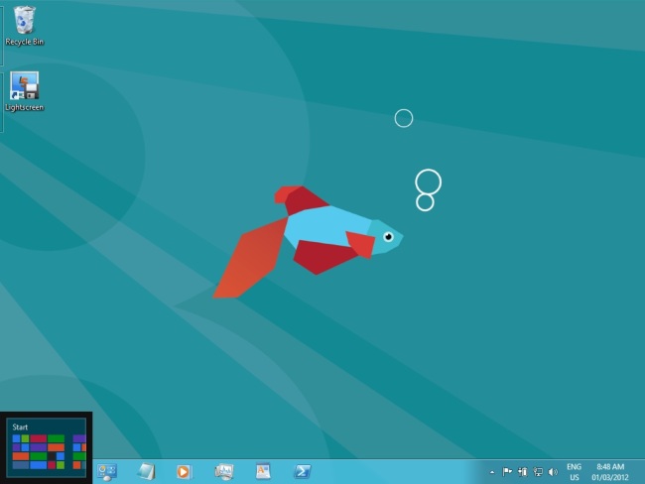Screen dimensions: 645x484
Task: Open the Recycle Bin desktop icon
Action: point(24,26)
